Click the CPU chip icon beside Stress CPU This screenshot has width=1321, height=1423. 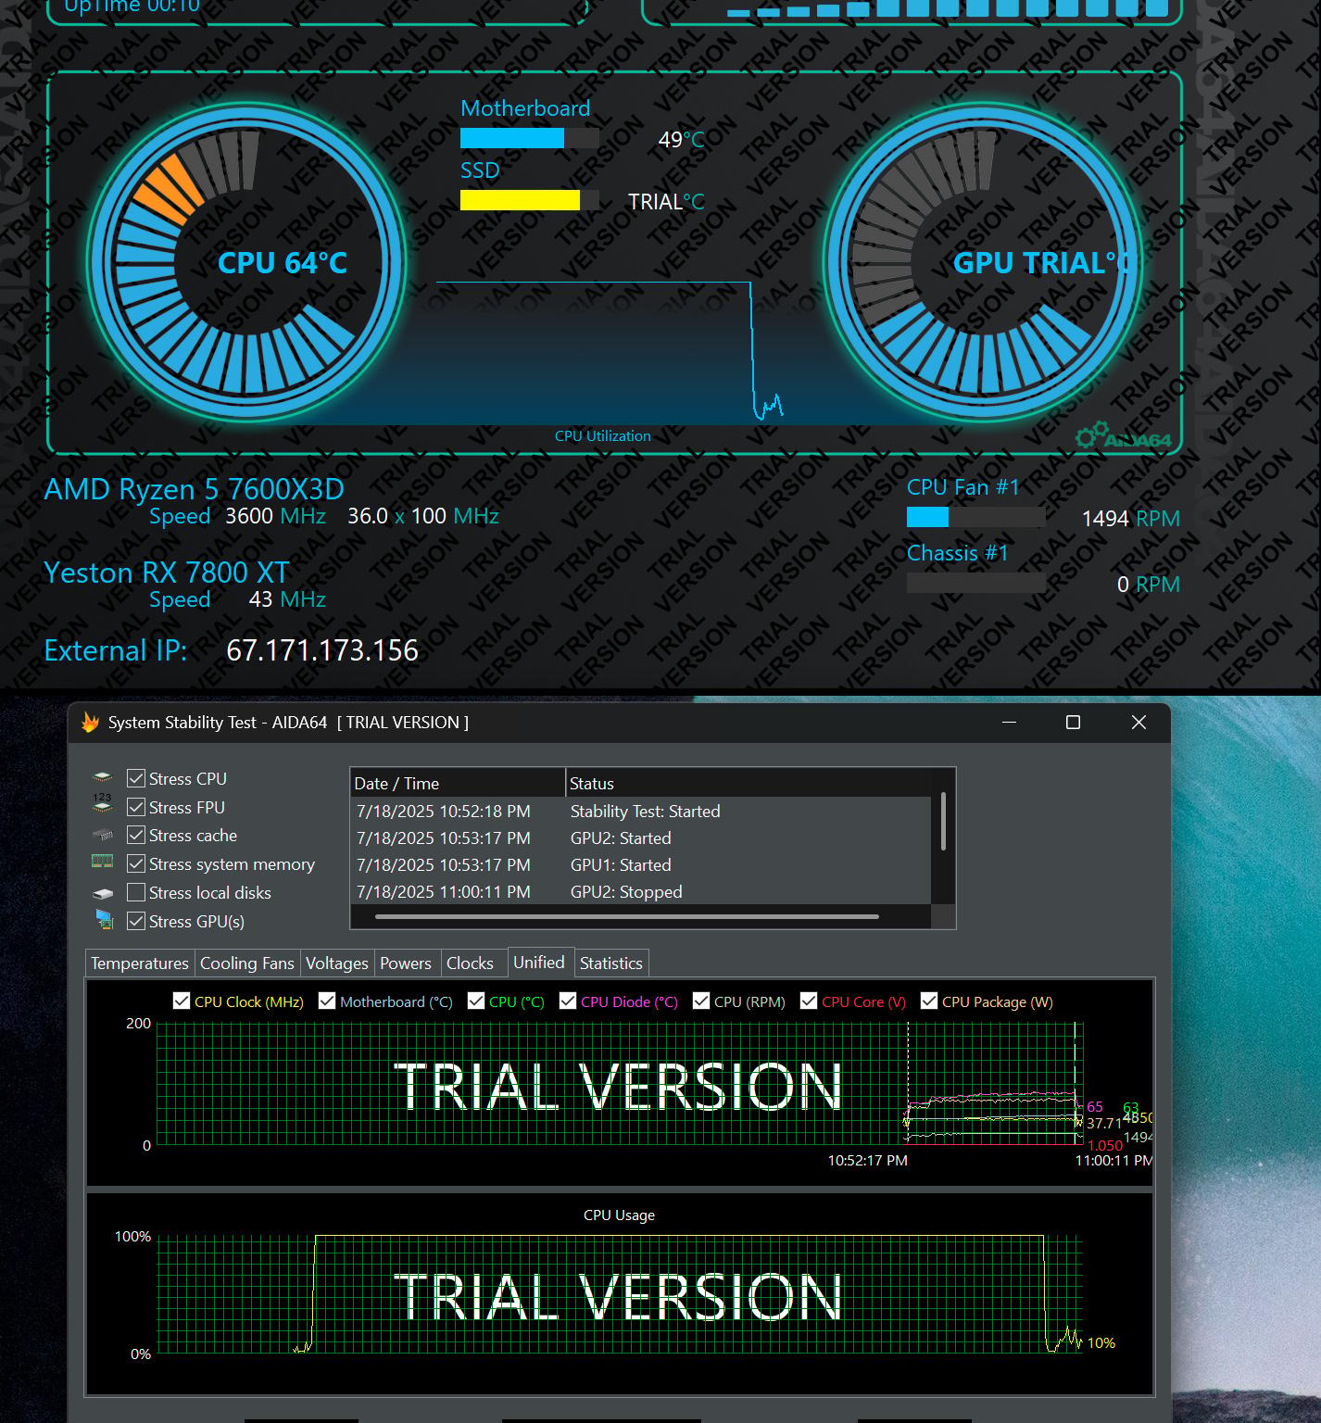point(103,778)
